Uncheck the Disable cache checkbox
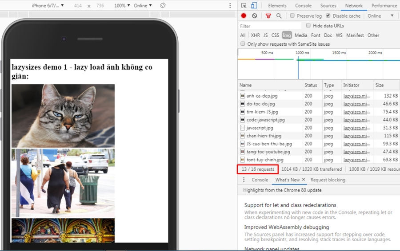 tap(328, 16)
